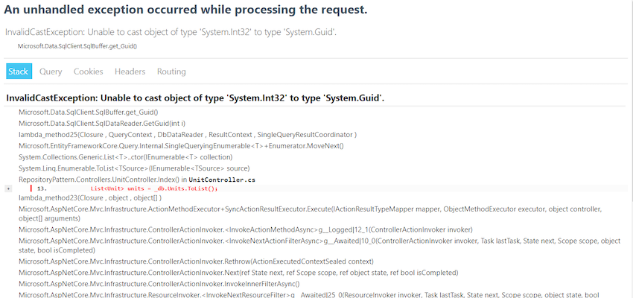
Task: Click the highlighted line 13 code
Action: (x=154, y=188)
